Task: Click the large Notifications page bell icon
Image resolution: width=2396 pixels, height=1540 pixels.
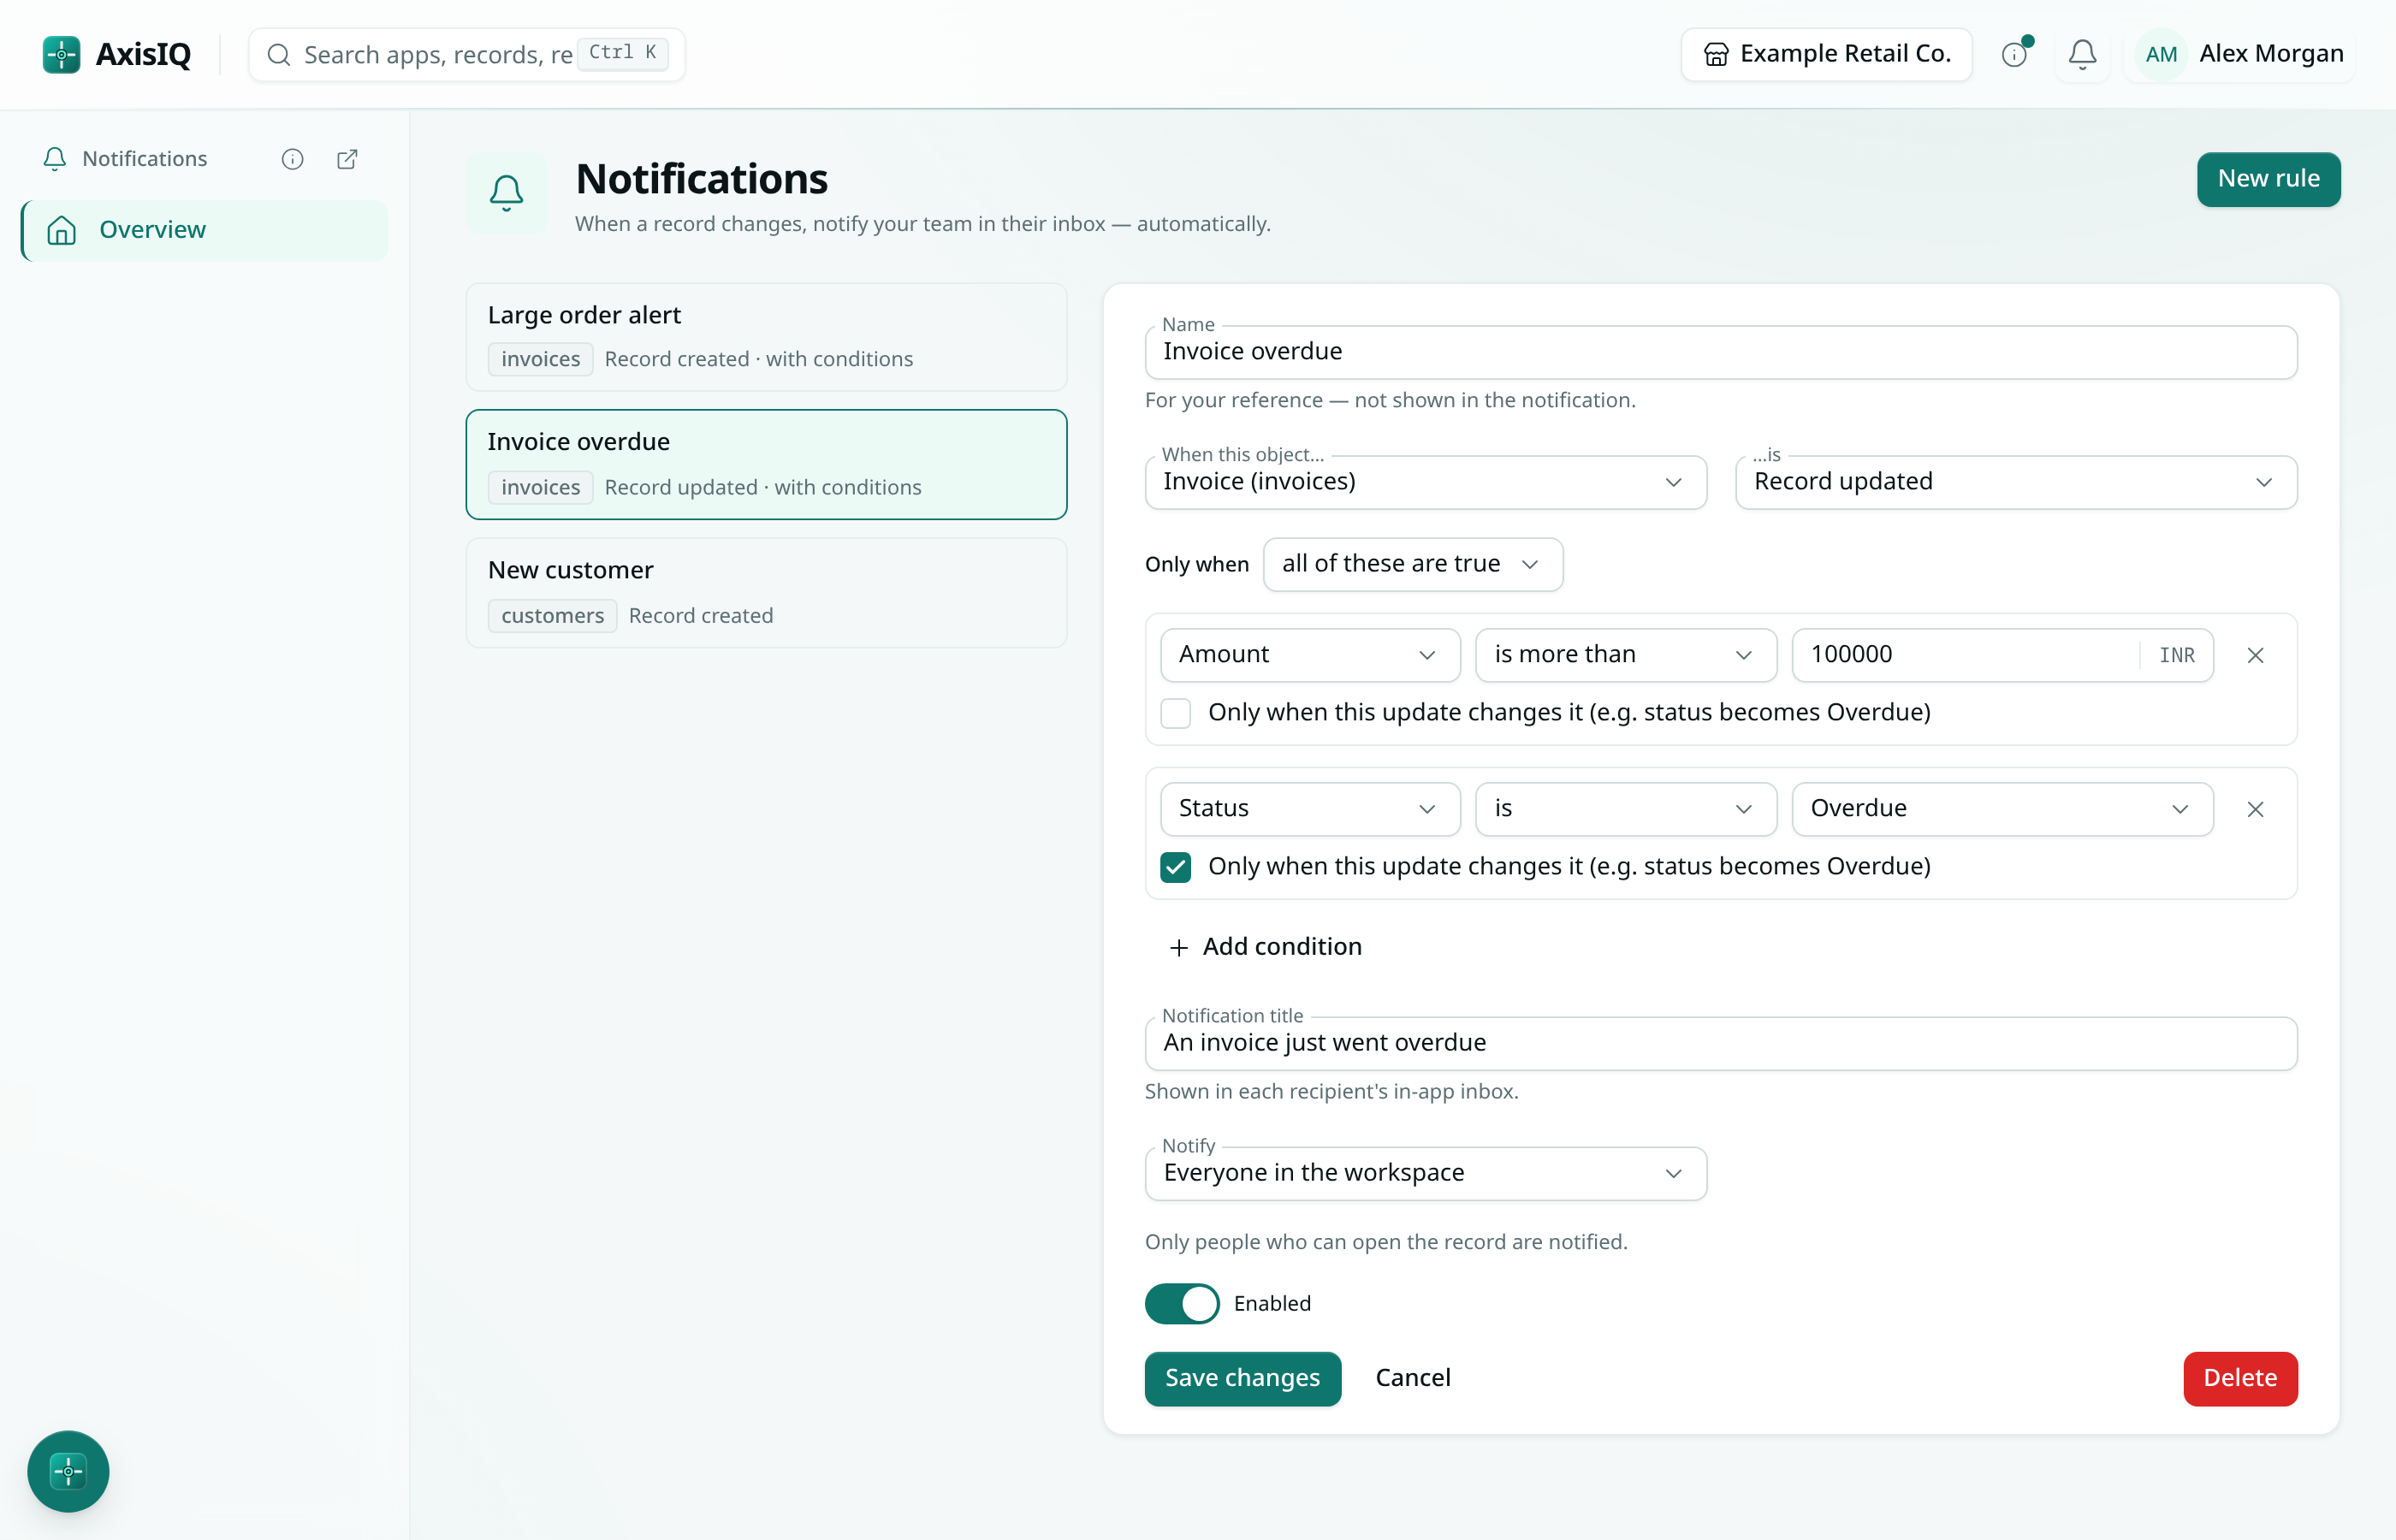Action: coord(506,193)
